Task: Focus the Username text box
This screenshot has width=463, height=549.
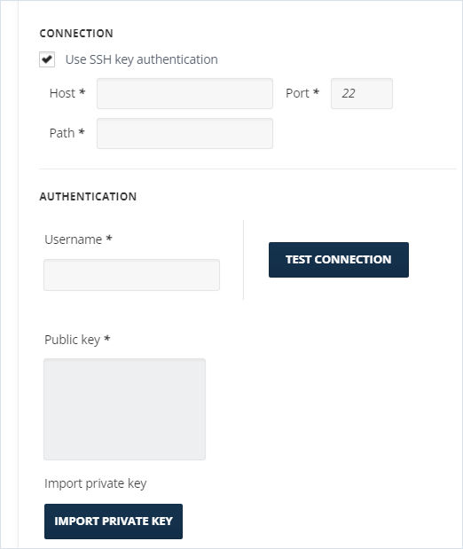Action: 131,275
